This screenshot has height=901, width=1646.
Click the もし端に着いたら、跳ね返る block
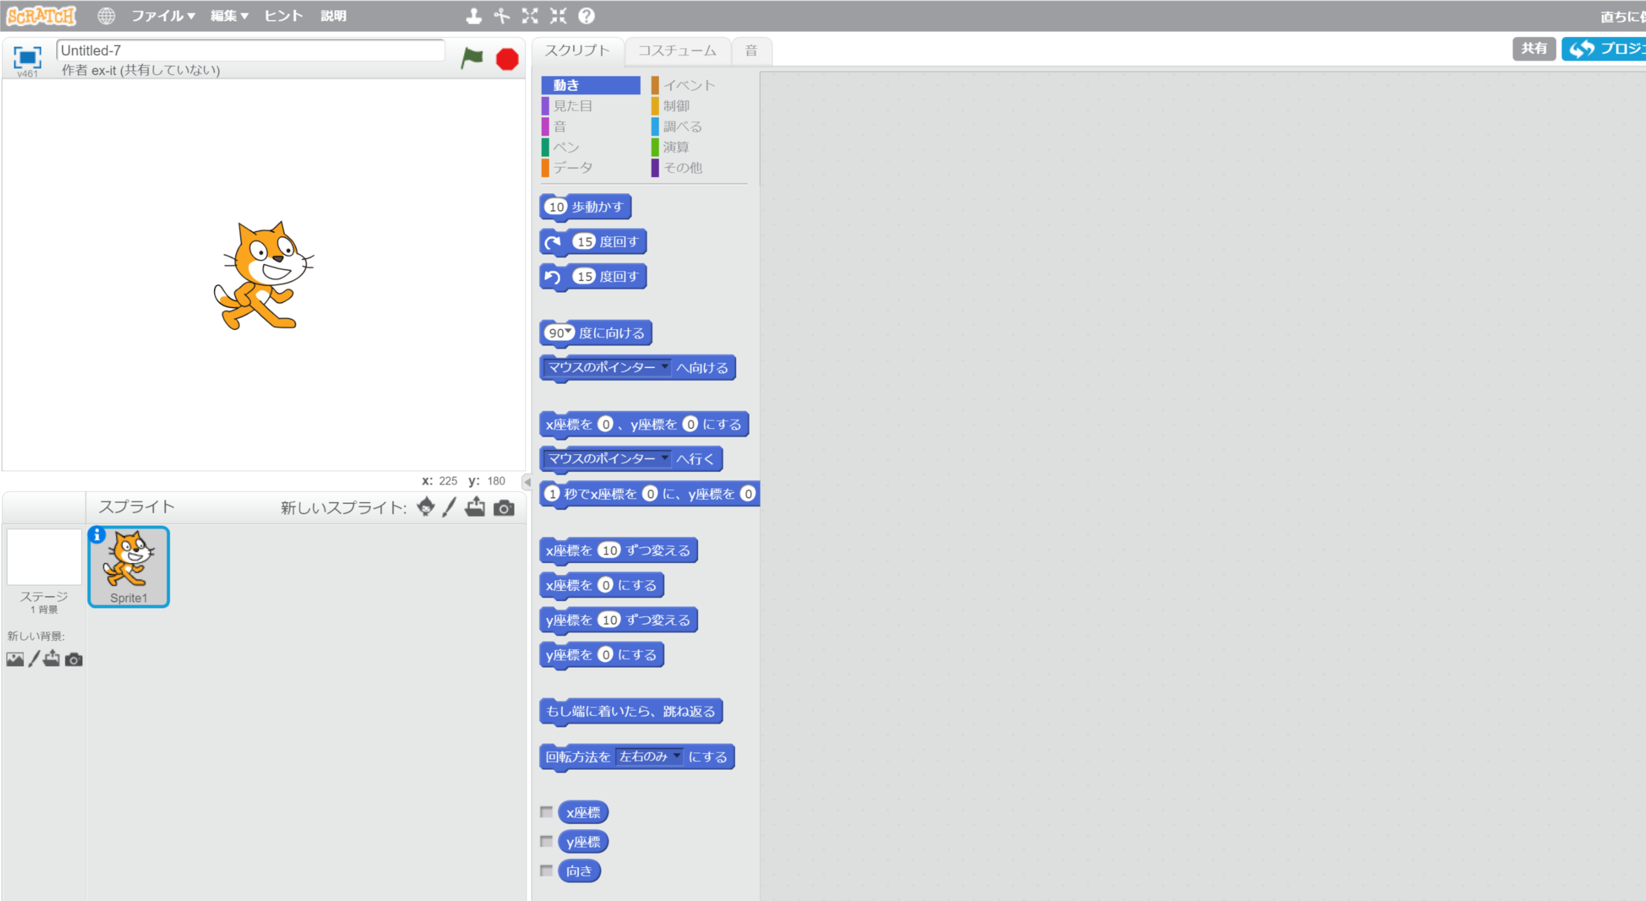click(x=631, y=711)
